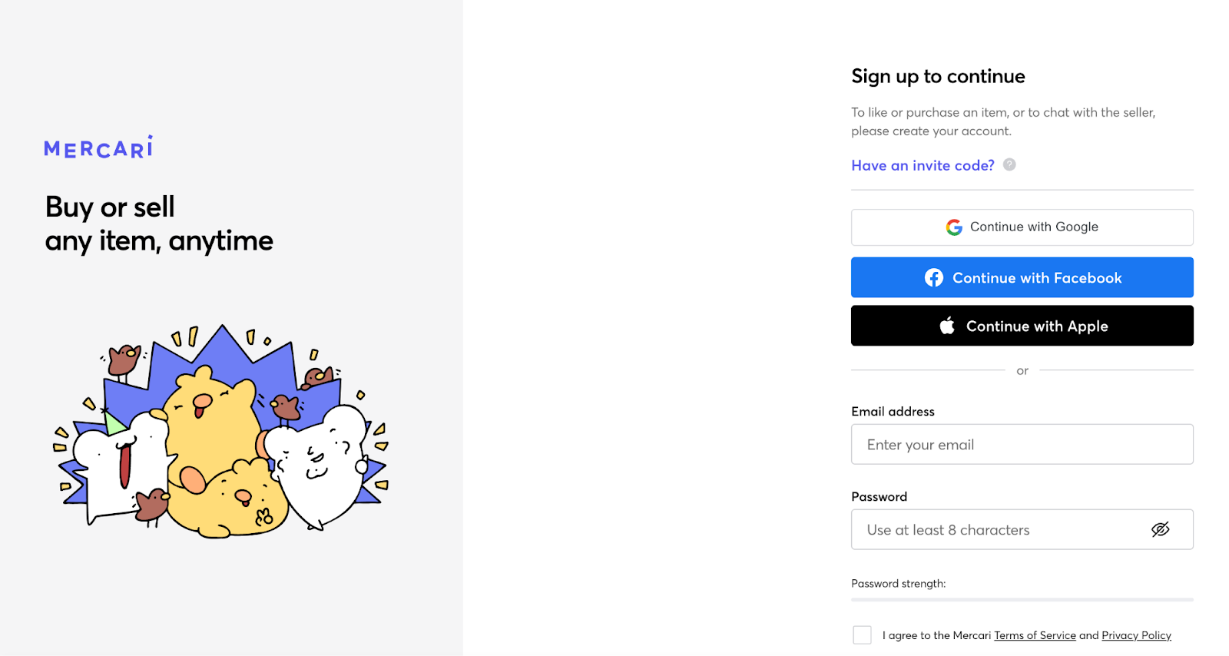Click the 'Enter your email' input field
The height and width of the screenshot is (656, 1229).
point(1022,444)
